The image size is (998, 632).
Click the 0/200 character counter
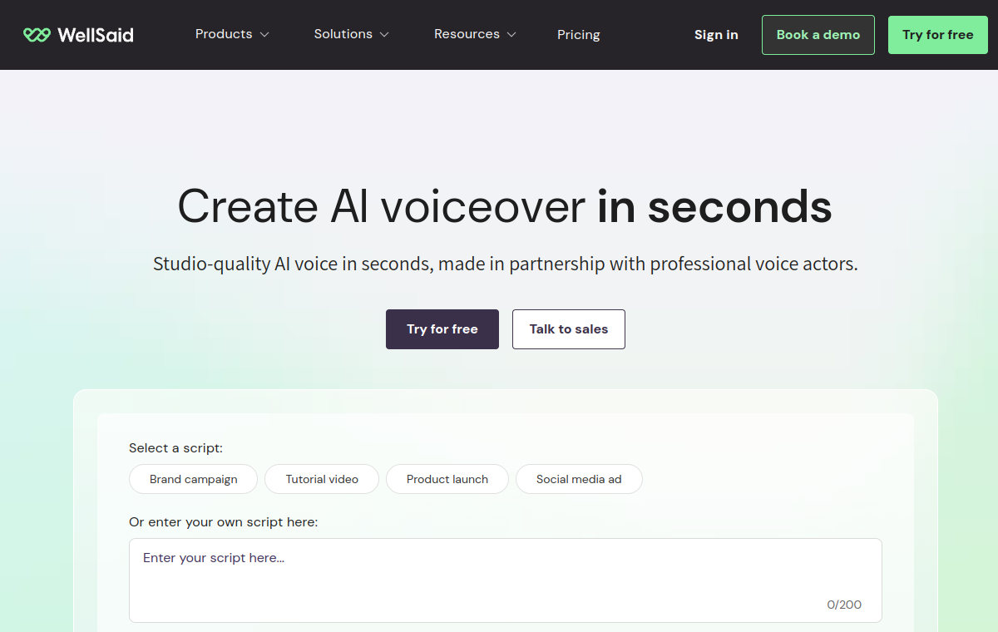[x=844, y=605]
